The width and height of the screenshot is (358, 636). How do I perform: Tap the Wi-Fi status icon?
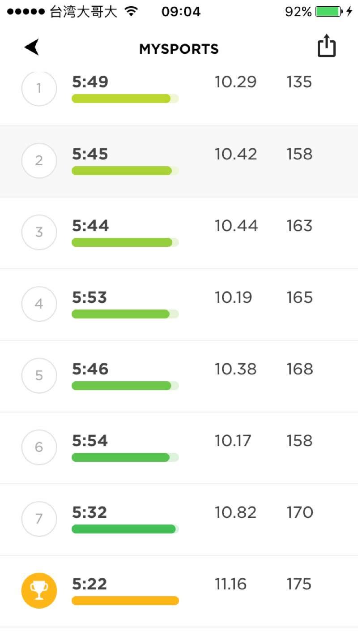tap(131, 12)
